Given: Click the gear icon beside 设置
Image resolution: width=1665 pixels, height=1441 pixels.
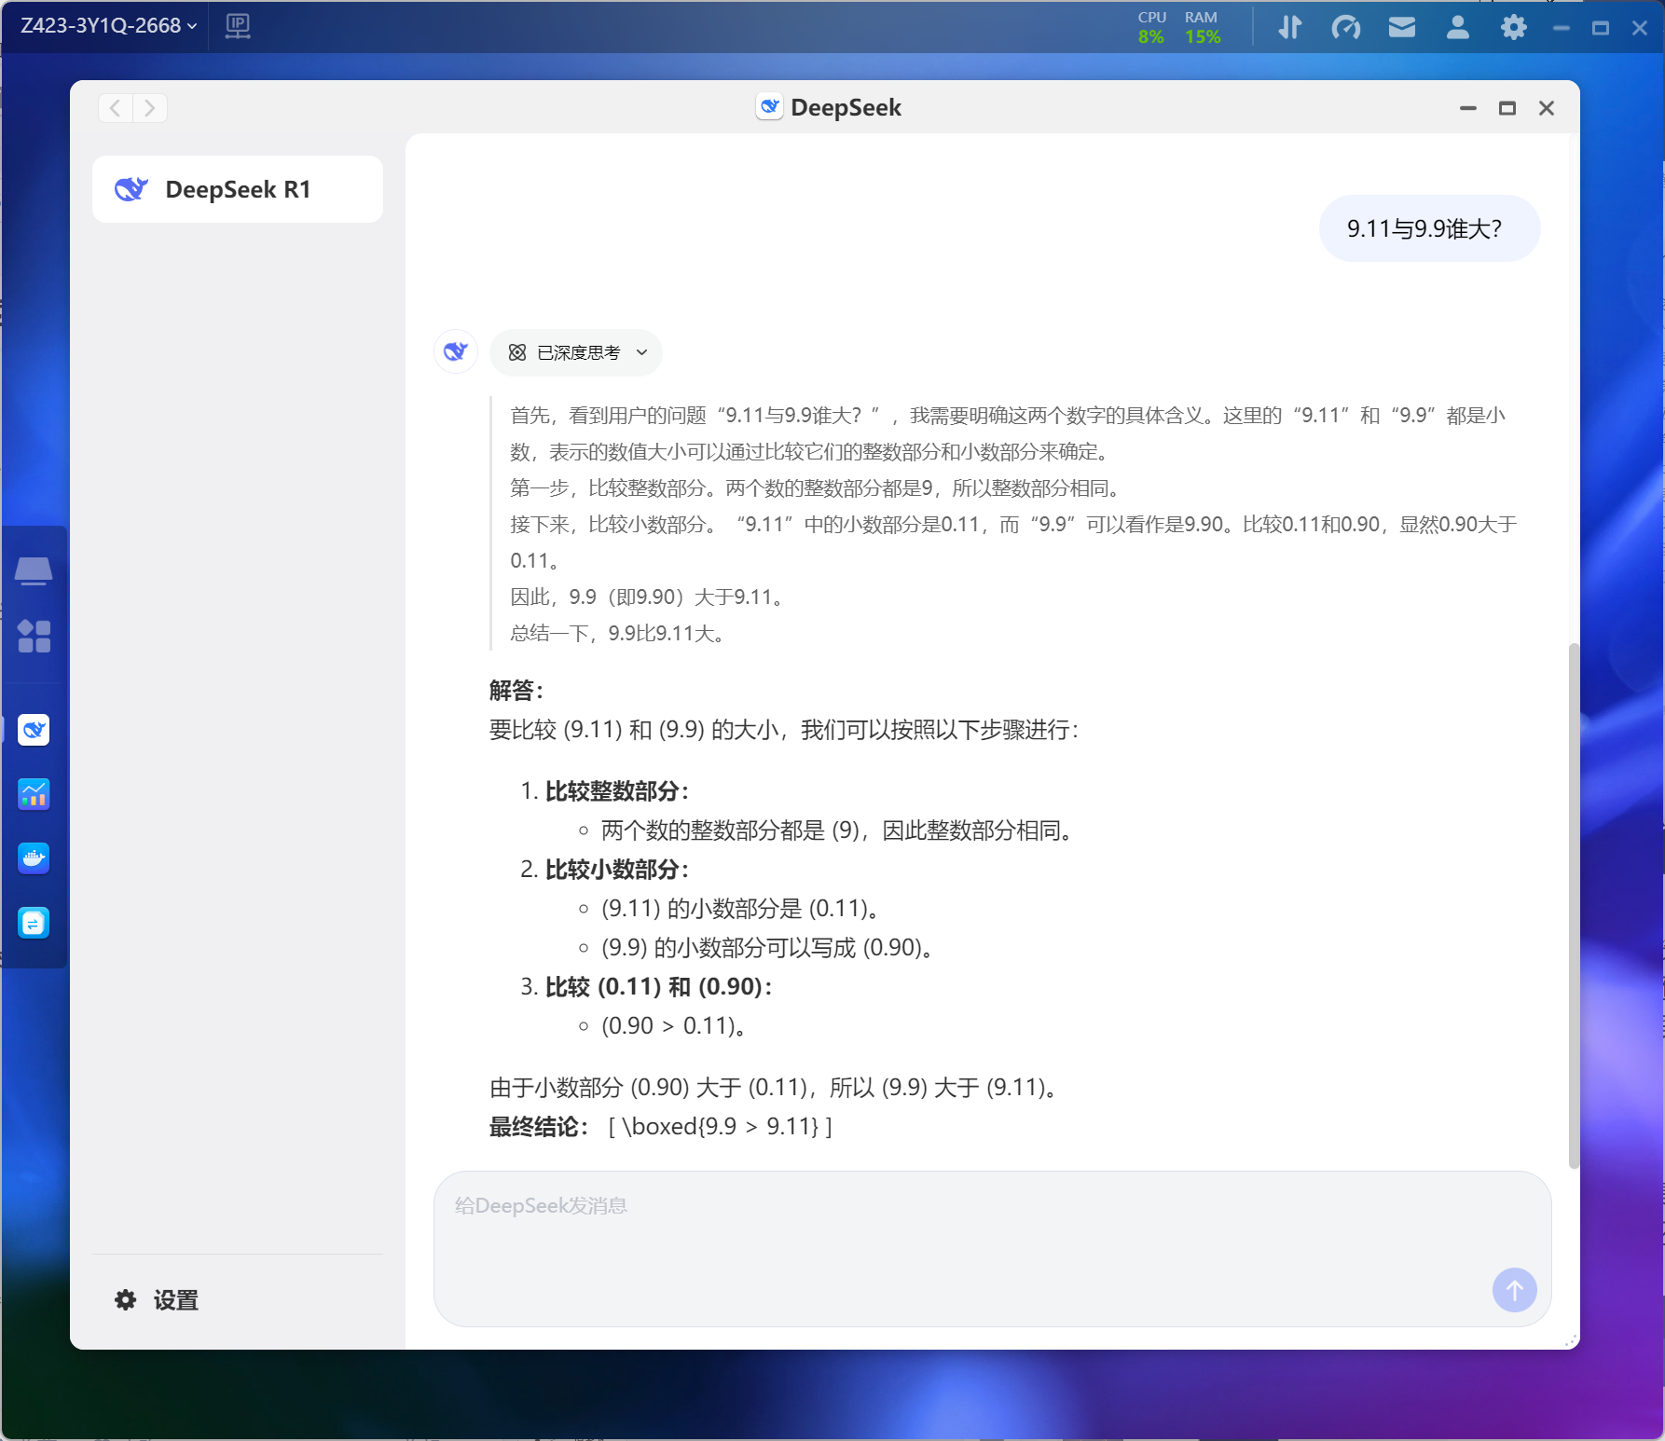Looking at the screenshot, I should coord(126,1300).
